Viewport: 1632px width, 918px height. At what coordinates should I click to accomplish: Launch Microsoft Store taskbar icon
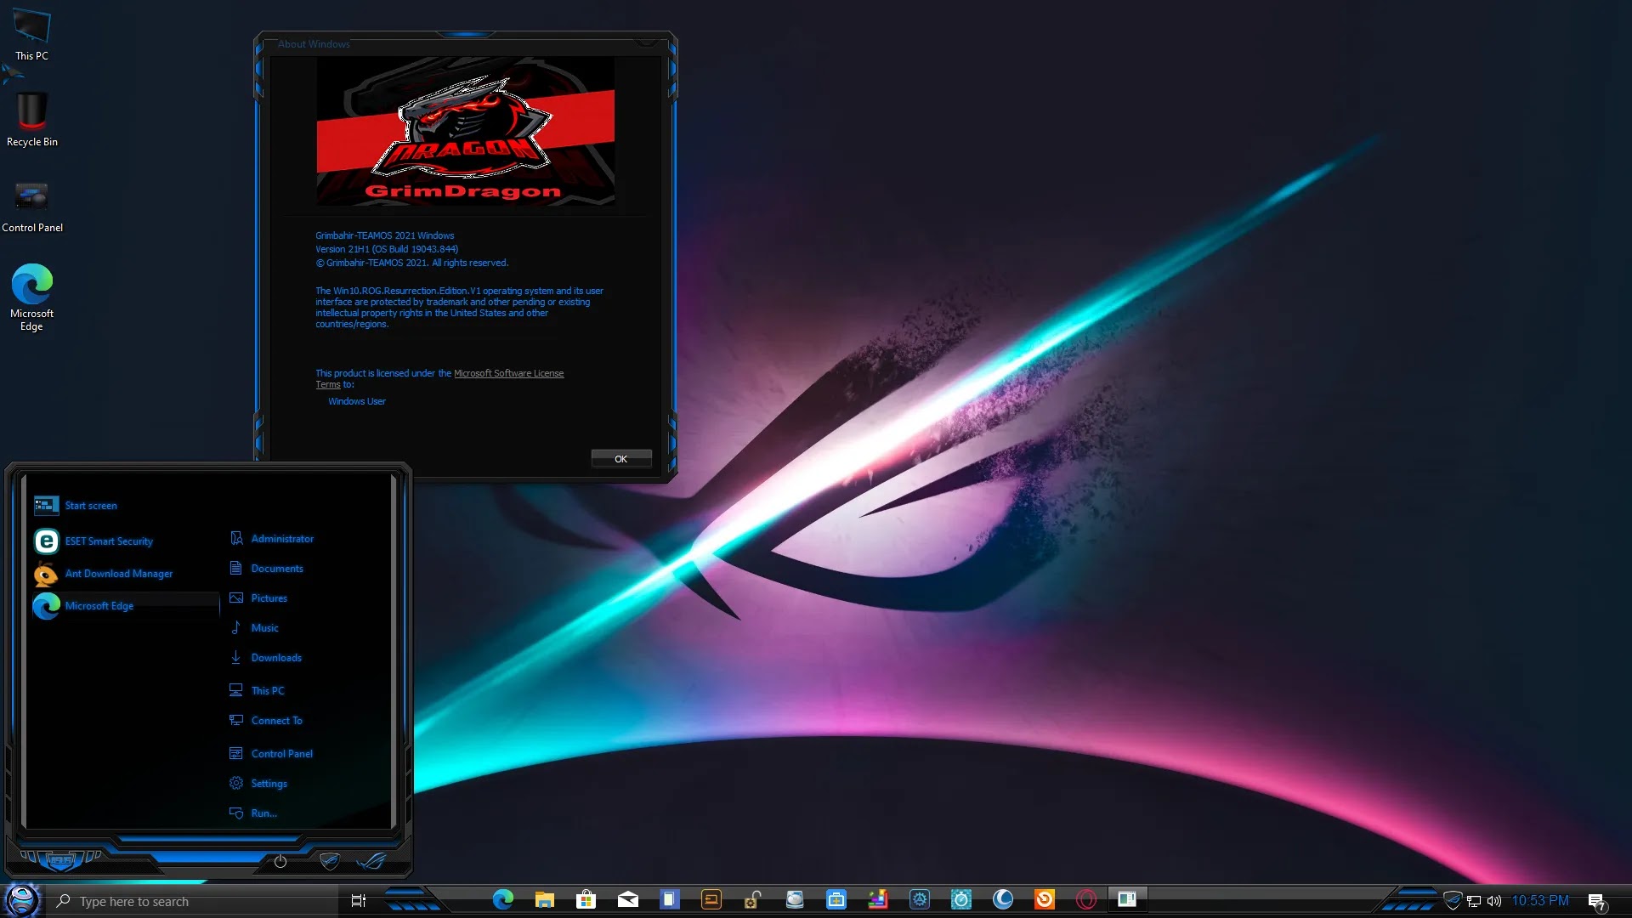pyautogui.click(x=586, y=899)
